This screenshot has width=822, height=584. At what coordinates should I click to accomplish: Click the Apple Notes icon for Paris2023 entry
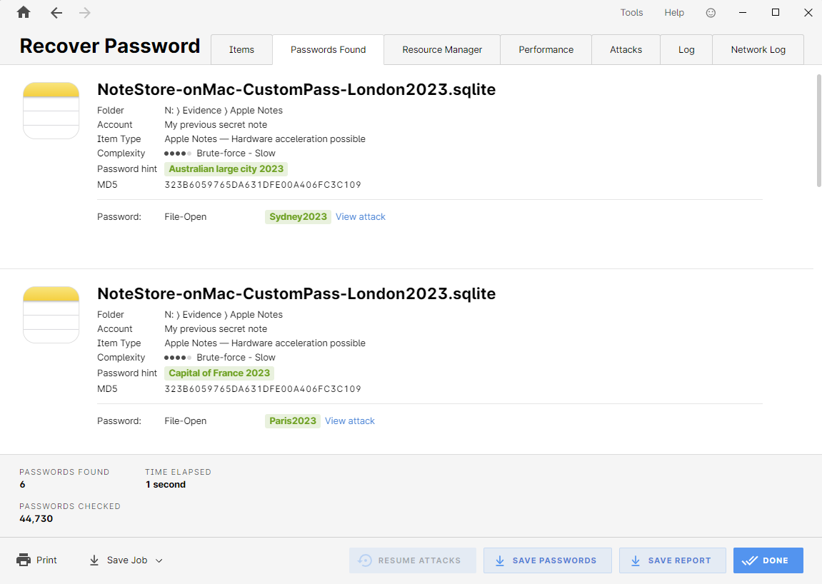coord(51,315)
